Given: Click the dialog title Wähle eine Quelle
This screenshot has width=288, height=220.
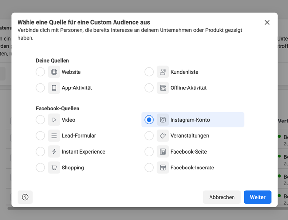Looking at the screenshot, I should pos(84,22).
